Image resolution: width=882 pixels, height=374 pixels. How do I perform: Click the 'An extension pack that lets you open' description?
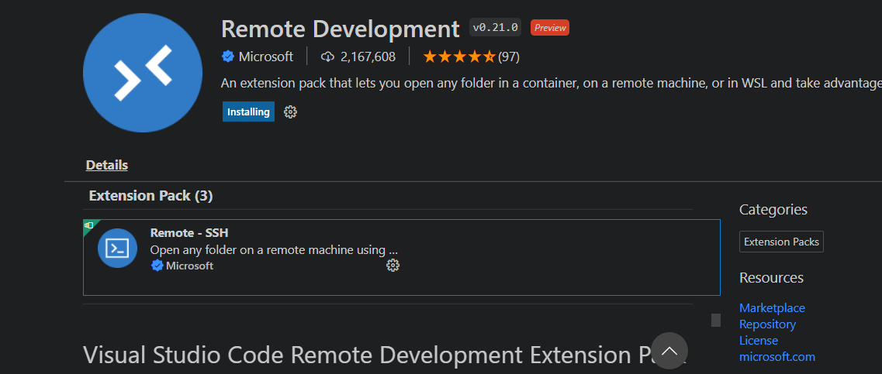click(552, 84)
